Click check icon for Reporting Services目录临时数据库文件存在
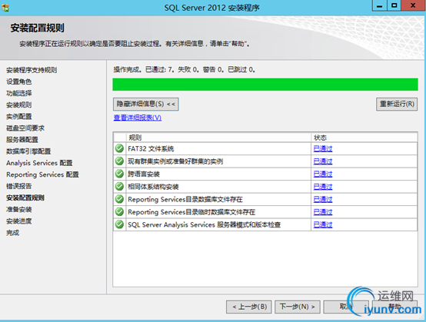 click(x=119, y=212)
